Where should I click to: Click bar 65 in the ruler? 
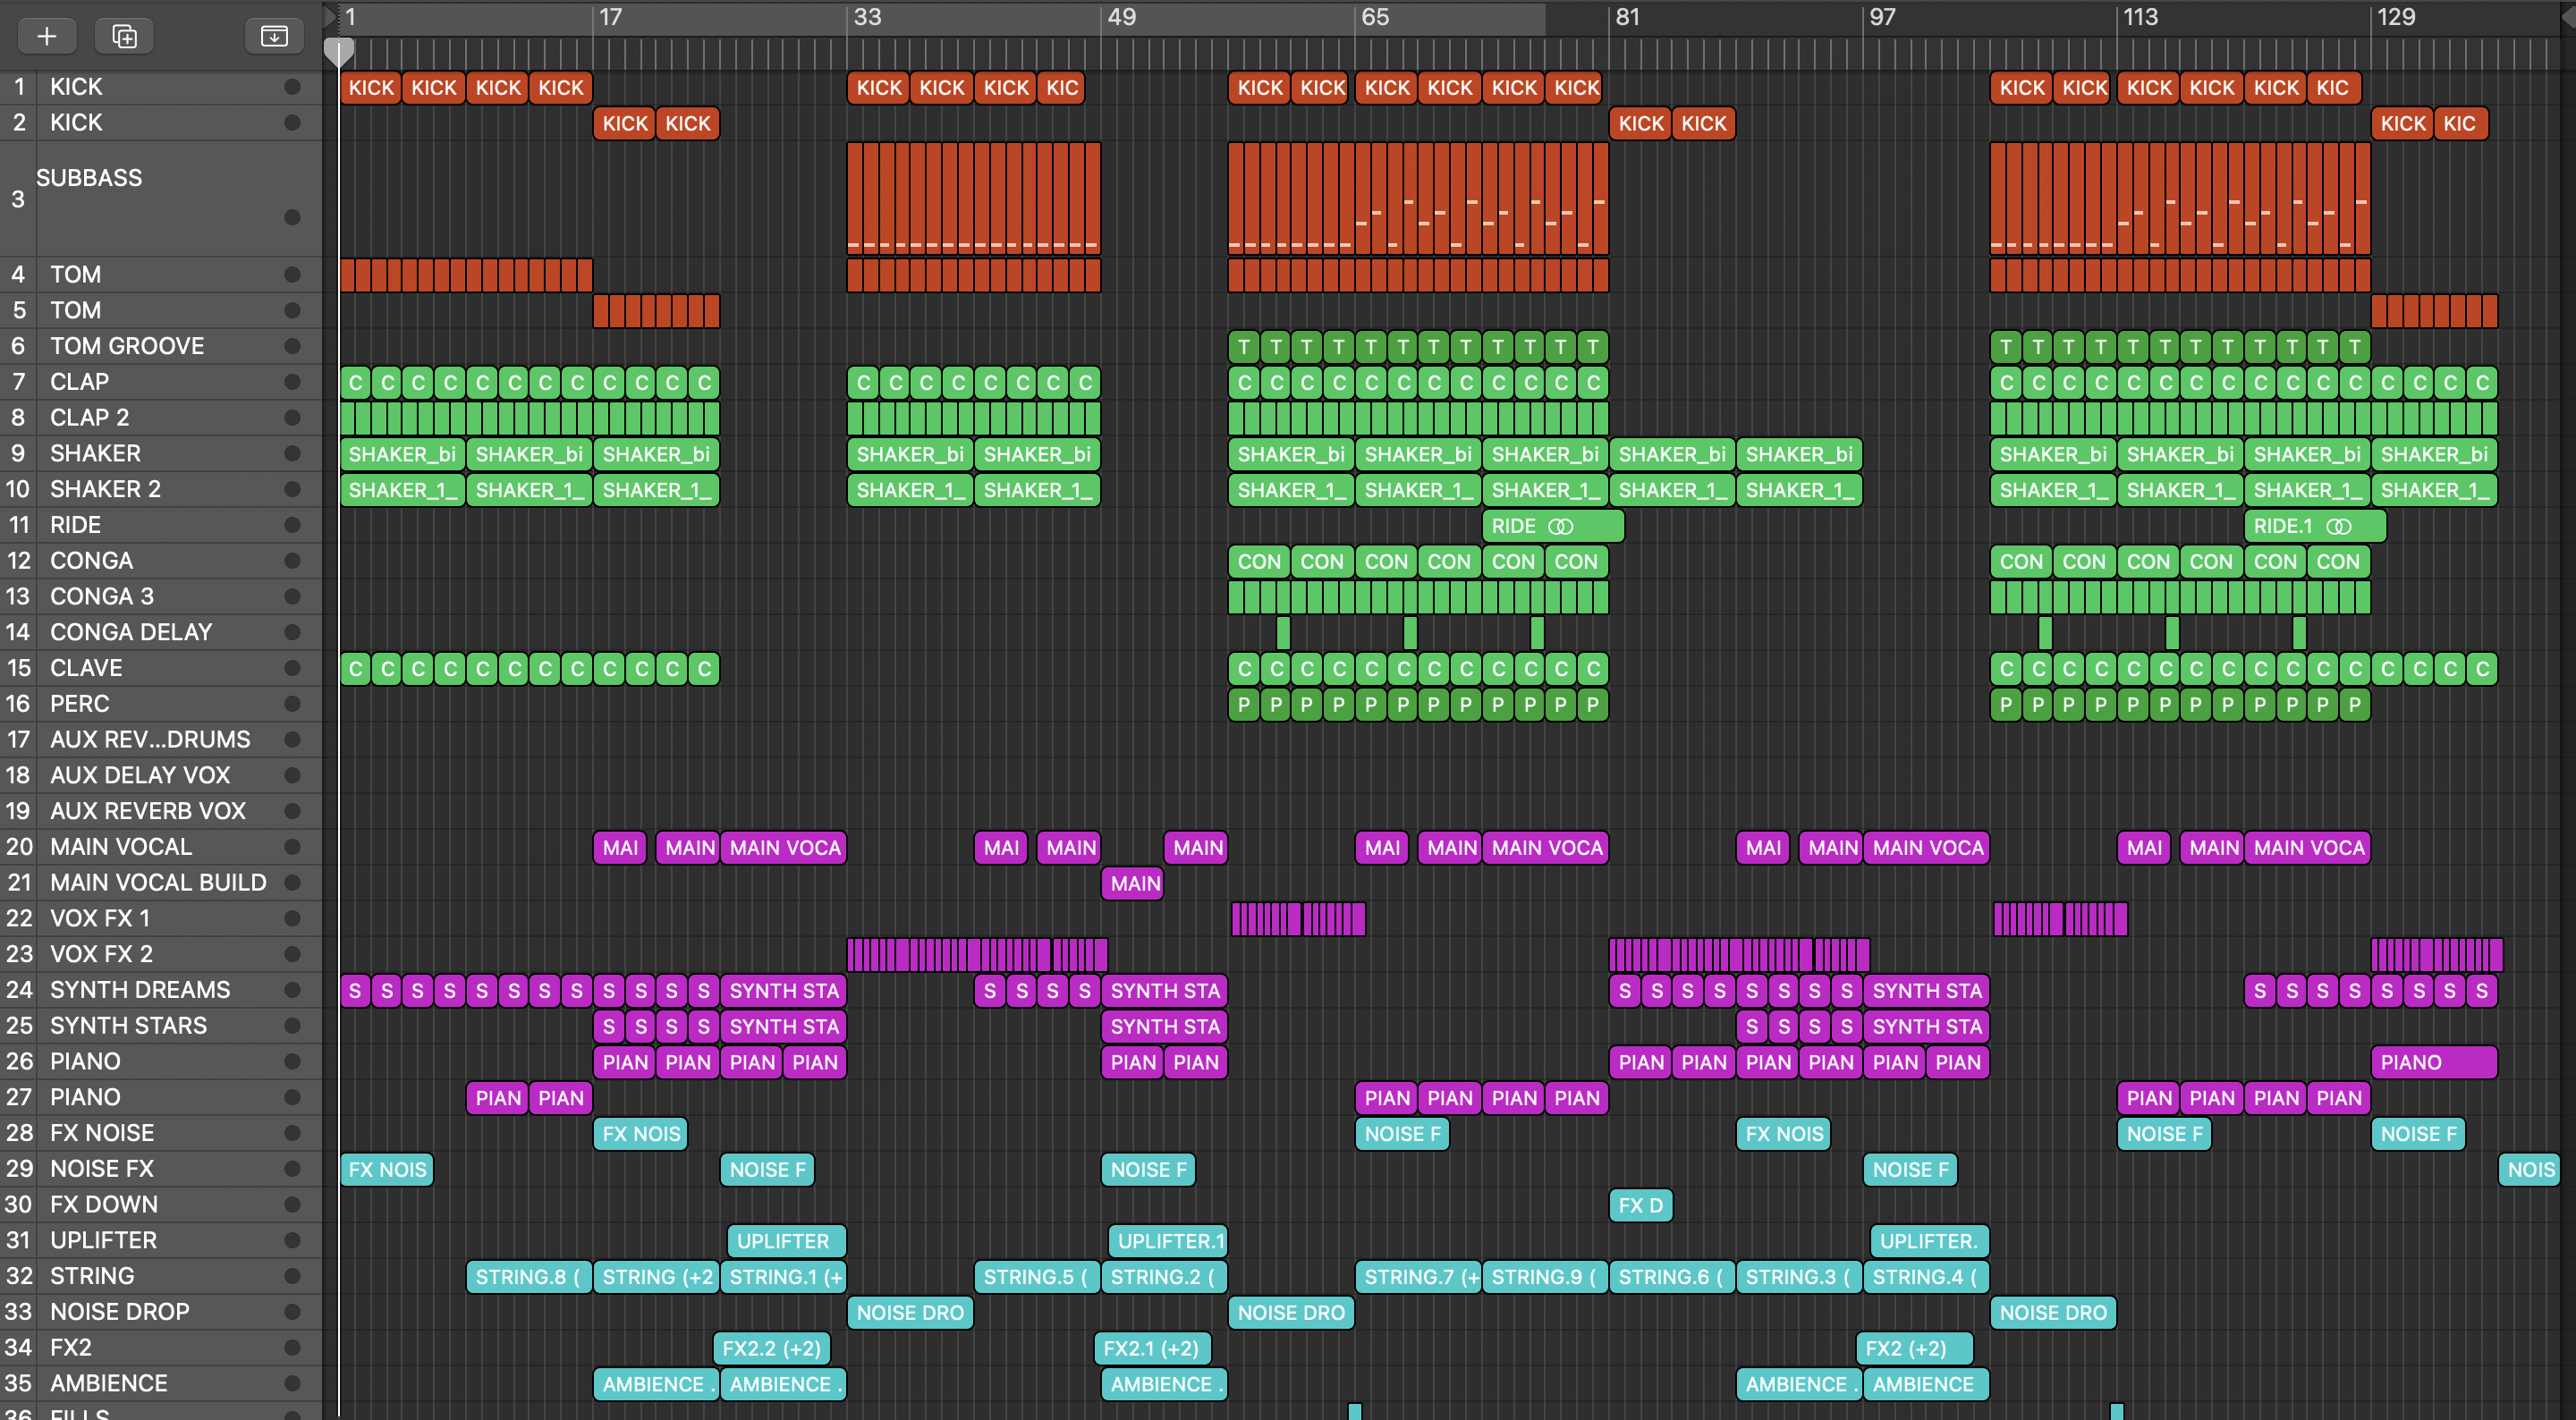coord(1374,17)
